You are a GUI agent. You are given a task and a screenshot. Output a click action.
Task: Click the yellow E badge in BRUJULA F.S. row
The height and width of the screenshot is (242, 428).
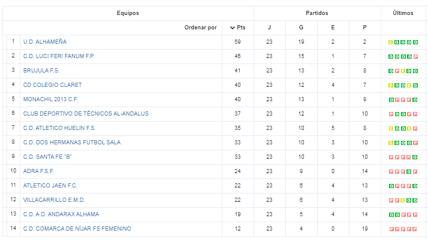[403, 71]
